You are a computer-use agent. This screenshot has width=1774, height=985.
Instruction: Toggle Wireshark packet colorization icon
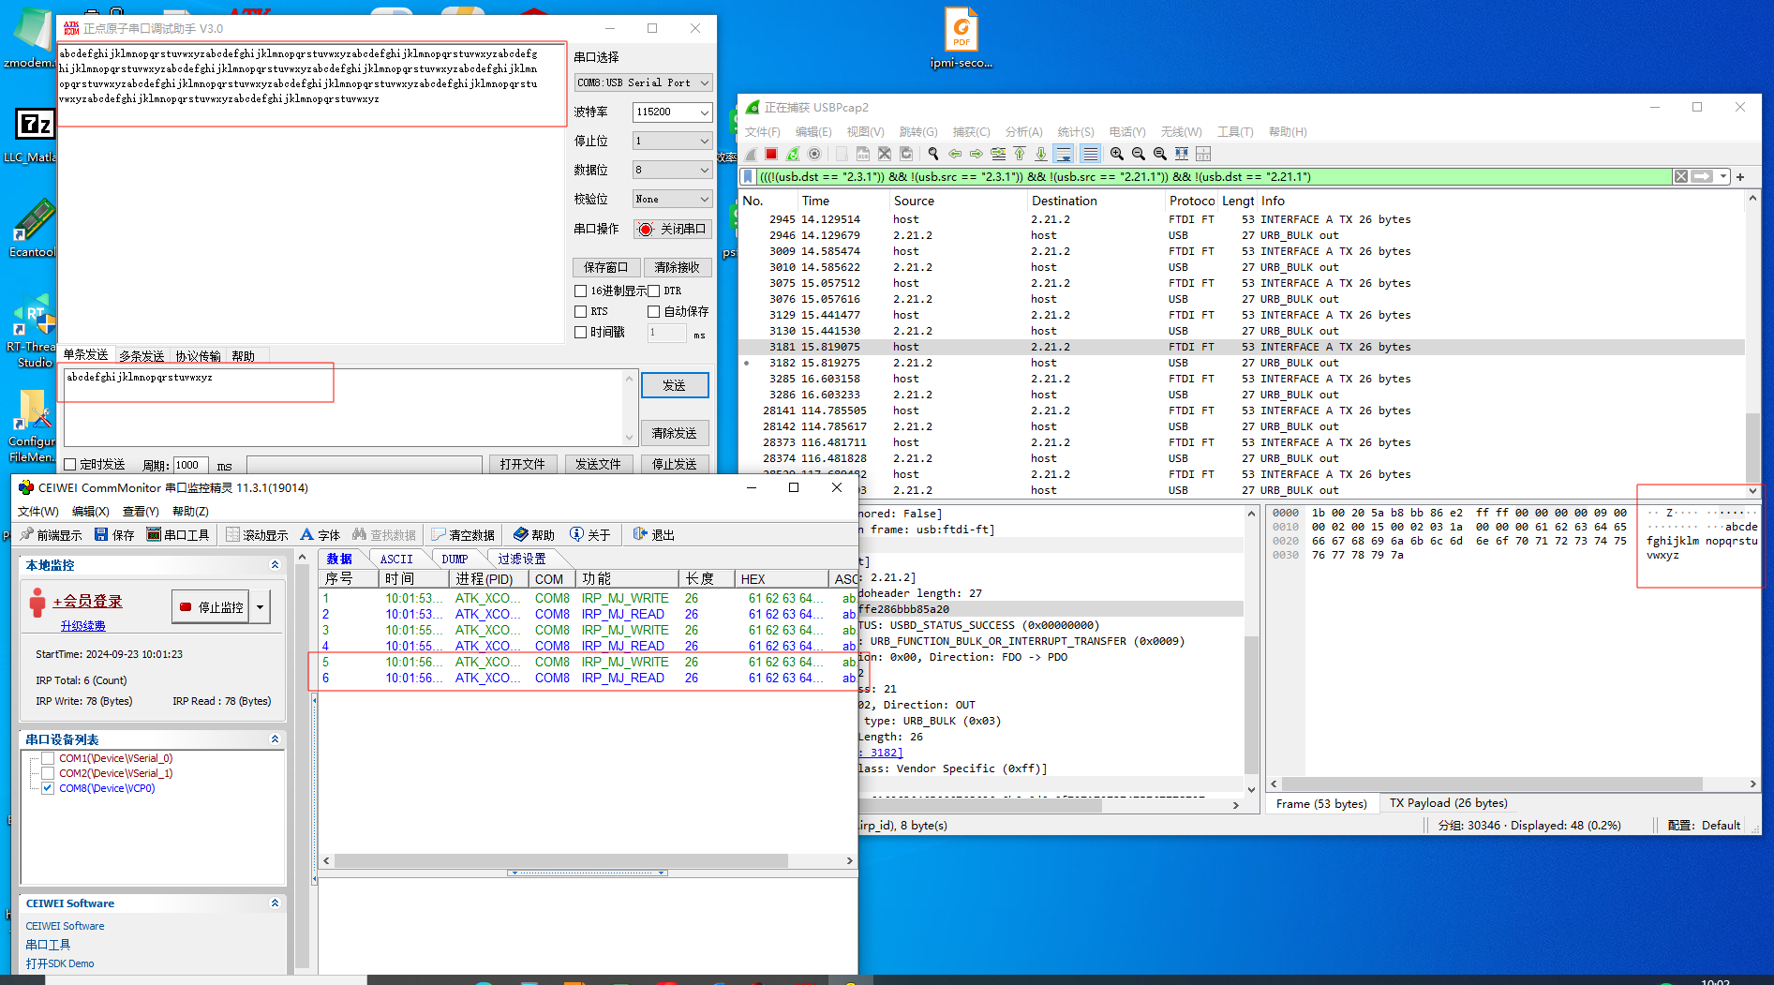(x=1090, y=154)
